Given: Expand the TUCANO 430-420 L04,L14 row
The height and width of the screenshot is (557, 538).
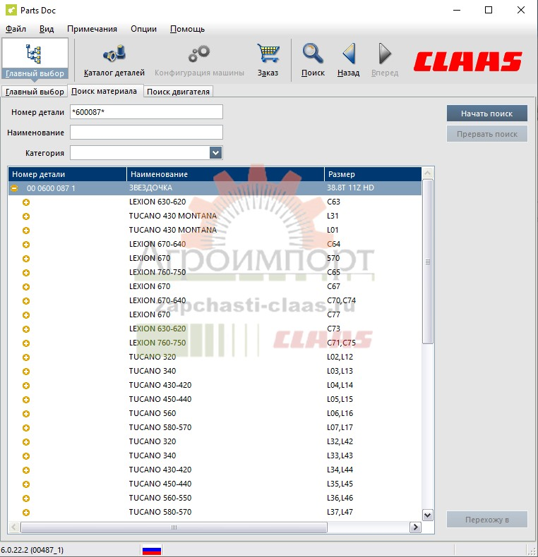Looking at the screenshot, I should pos(26,386).
